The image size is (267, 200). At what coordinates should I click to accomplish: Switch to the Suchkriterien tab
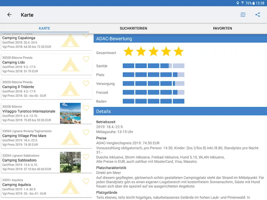point(133,28)
